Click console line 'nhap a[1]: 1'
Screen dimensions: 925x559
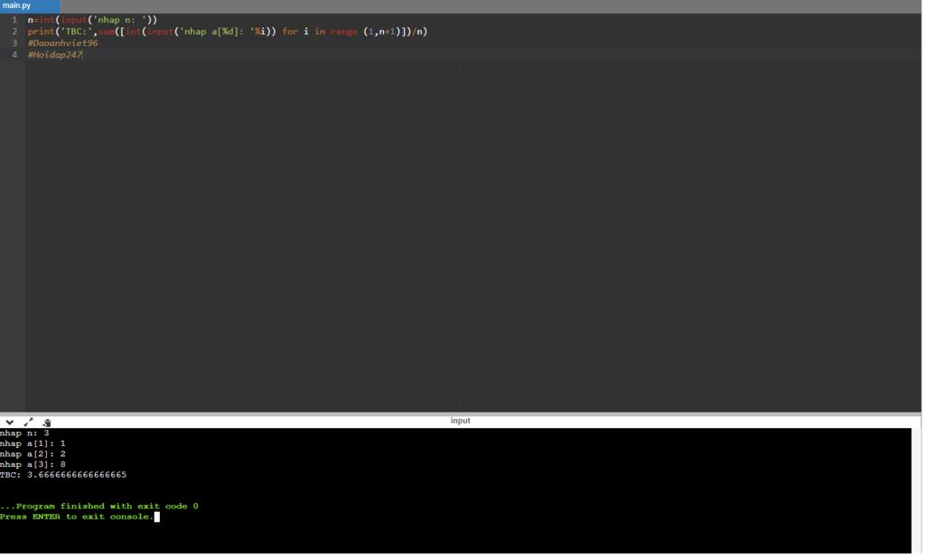[x=33, y=443]
